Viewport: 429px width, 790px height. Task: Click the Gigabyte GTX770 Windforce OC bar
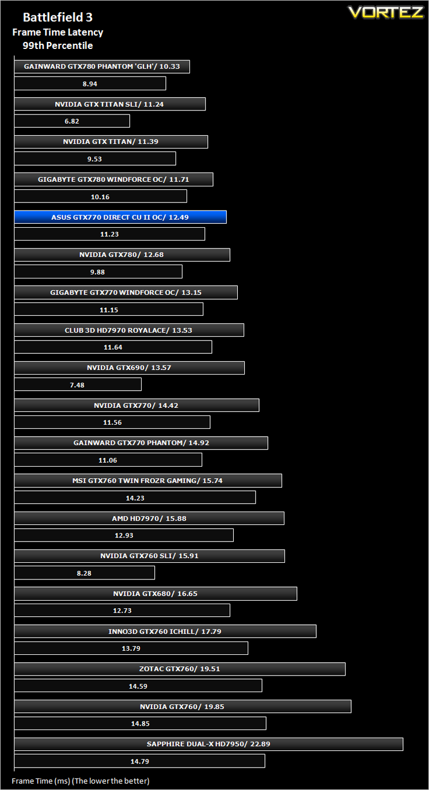tap(126, 292)
